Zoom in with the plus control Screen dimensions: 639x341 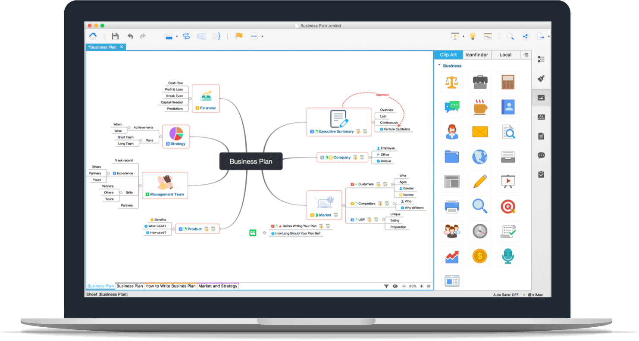tap(421, 286)
